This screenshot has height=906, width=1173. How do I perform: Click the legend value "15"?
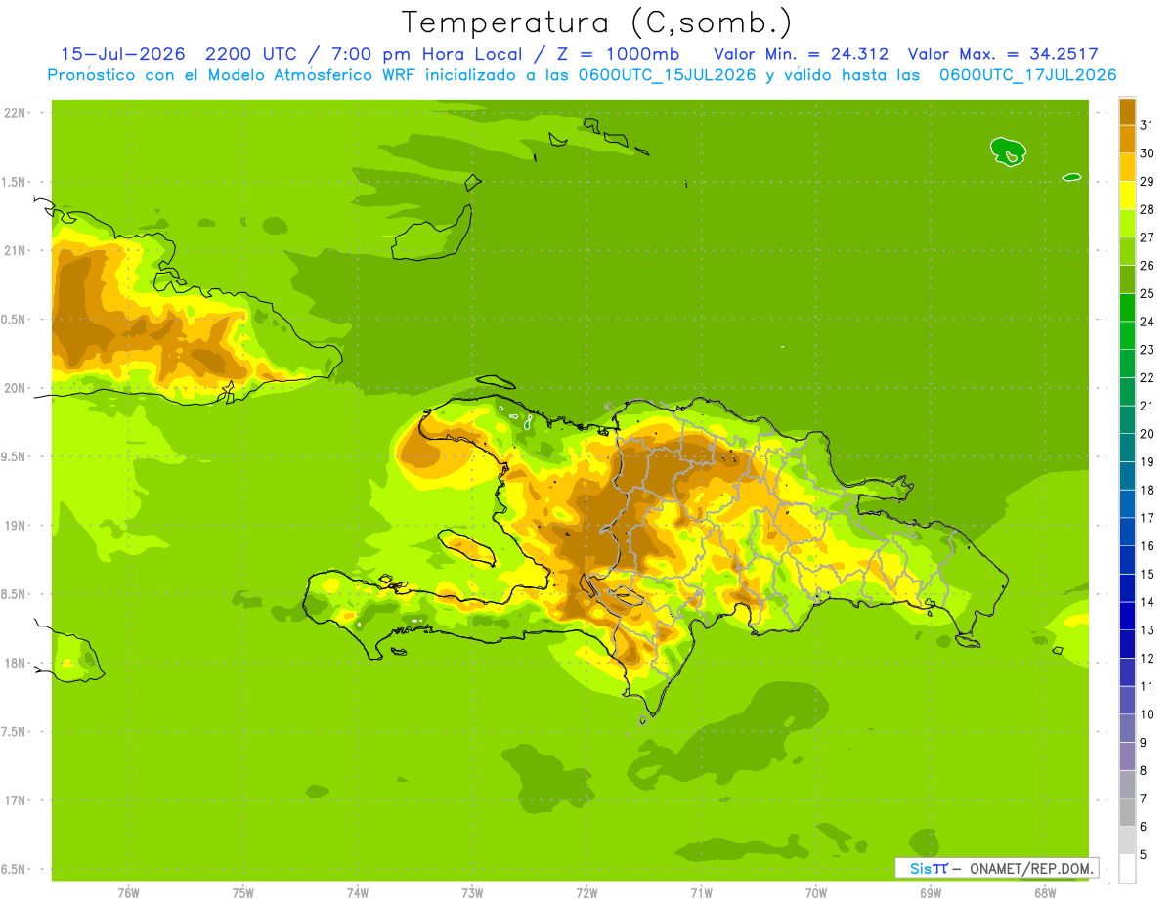[1147, 574]
